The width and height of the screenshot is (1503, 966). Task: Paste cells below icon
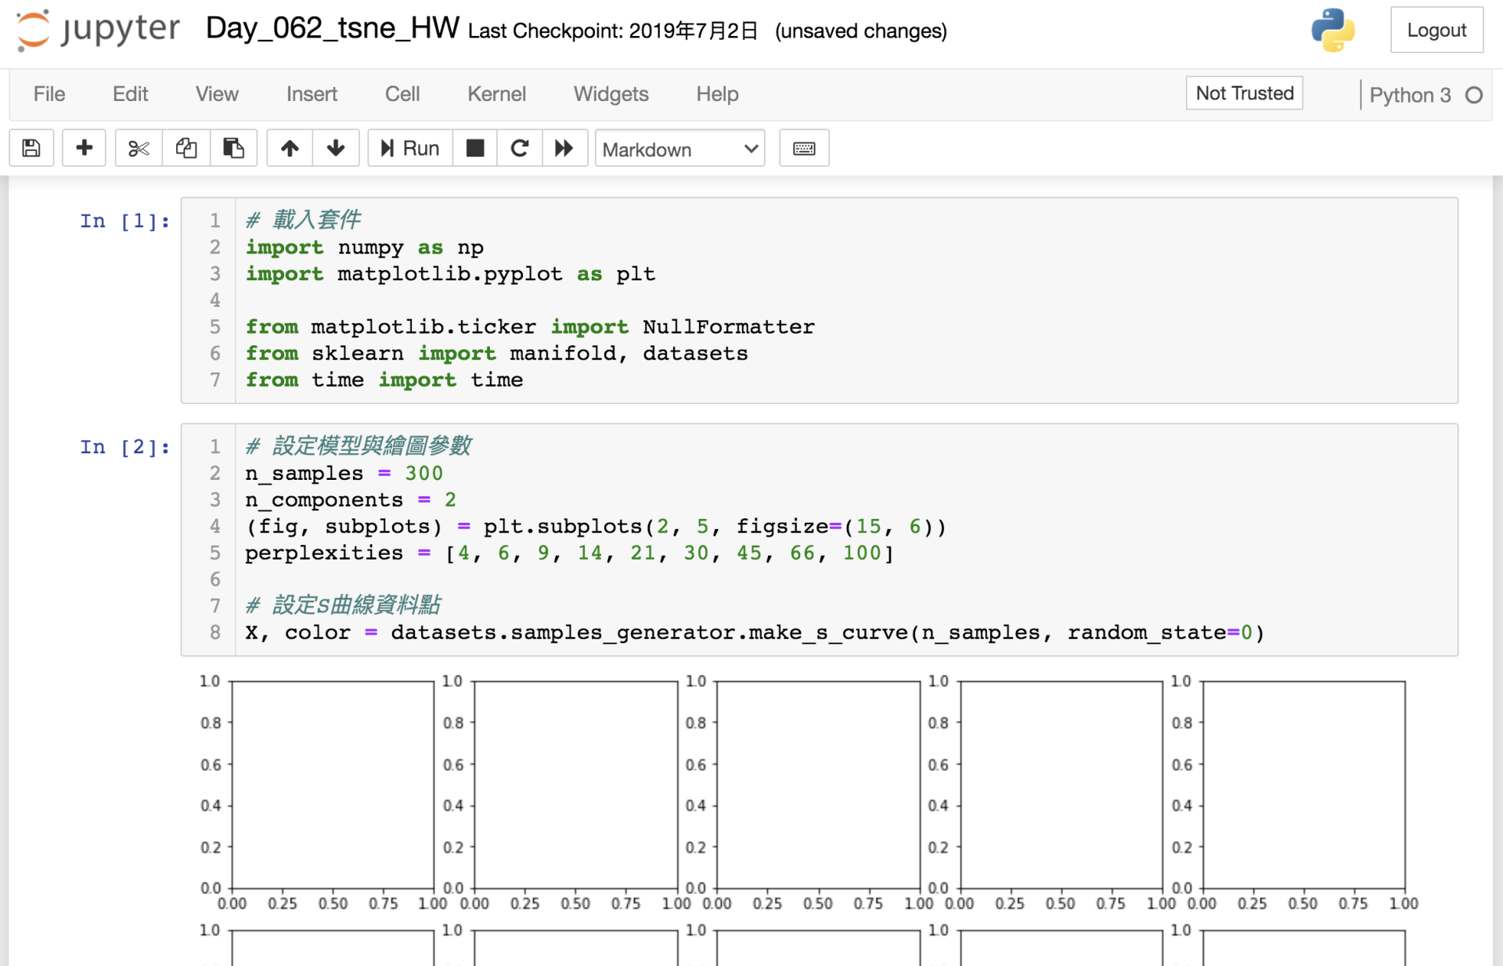click(x=233, y=148)
